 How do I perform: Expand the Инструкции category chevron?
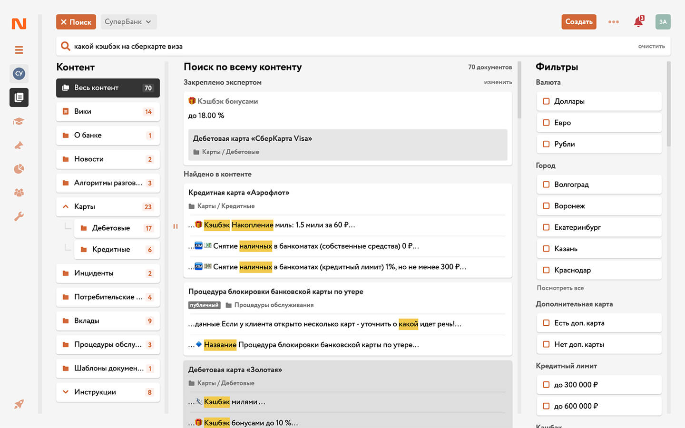[66, 392]
